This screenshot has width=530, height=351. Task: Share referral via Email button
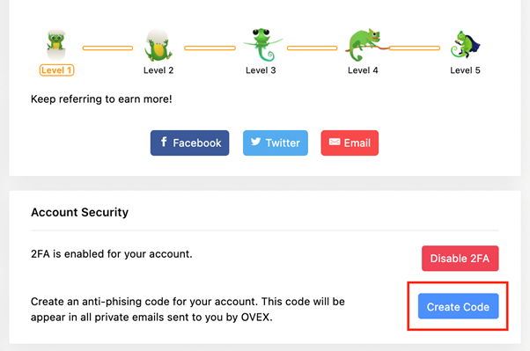350,143
